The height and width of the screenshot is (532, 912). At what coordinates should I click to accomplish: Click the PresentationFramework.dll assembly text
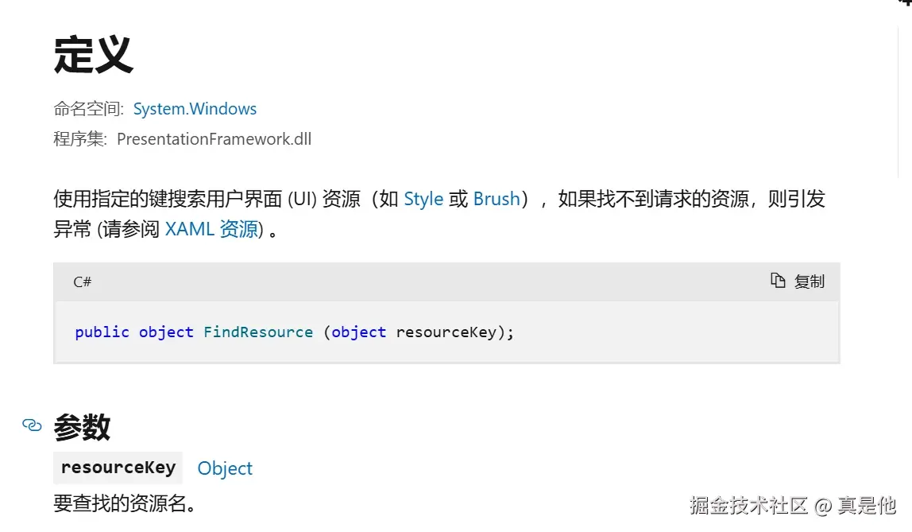(214, 139)
